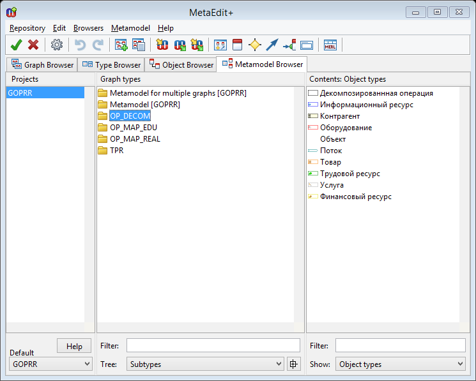Screen dimensions: 476x381
Task: Open the blue arrow Role tool
Action: [272, 45]
